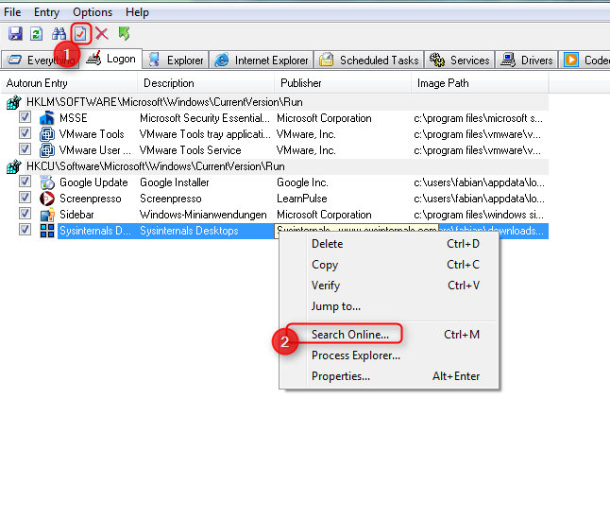Open the File menu
Screen dimensions: 610x520
tap(12, 12)
